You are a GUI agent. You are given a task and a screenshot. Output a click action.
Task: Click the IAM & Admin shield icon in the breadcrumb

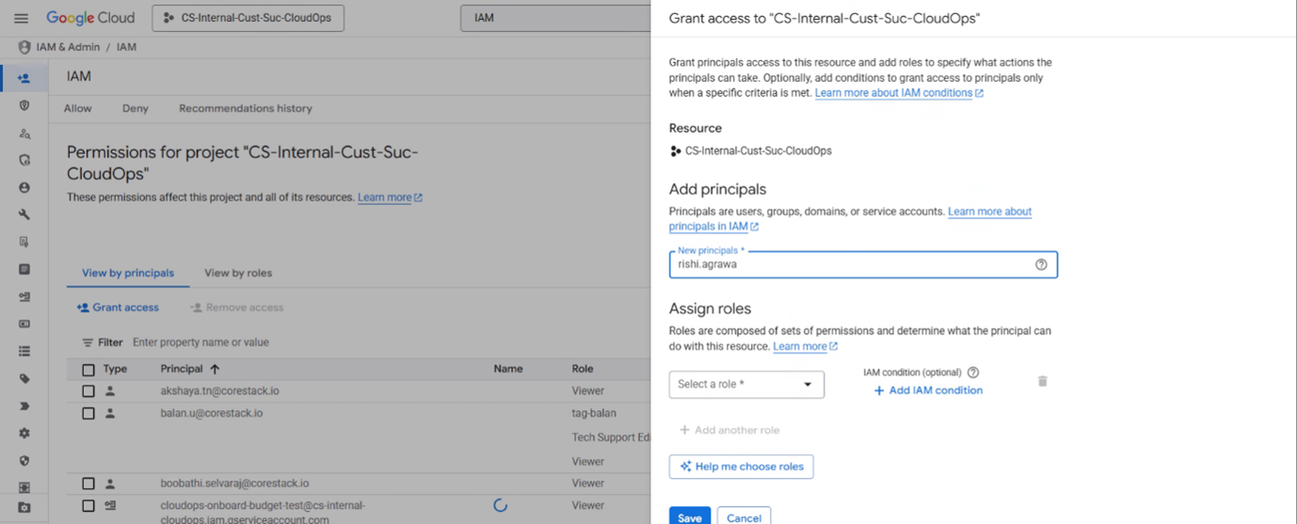click(24, 47)
